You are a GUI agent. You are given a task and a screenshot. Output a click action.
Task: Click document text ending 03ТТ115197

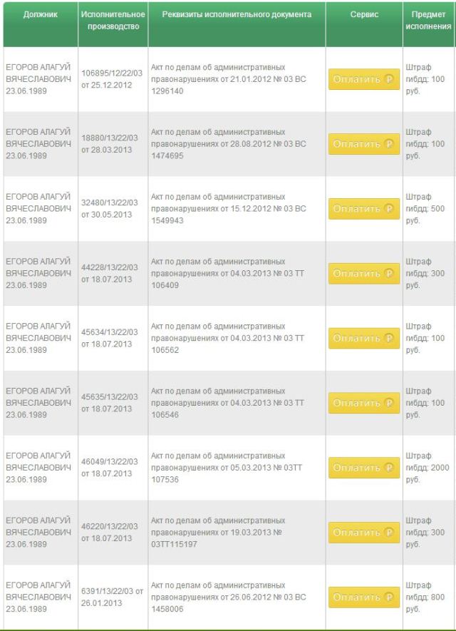point(227,533)
